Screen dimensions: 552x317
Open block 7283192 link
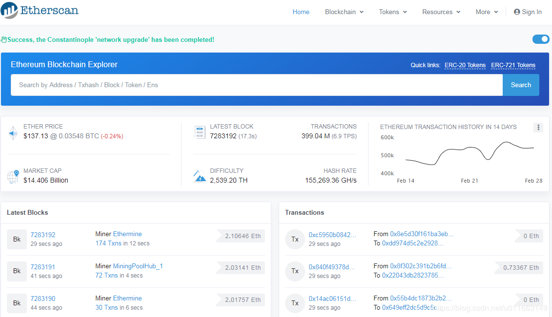(42, 235)
